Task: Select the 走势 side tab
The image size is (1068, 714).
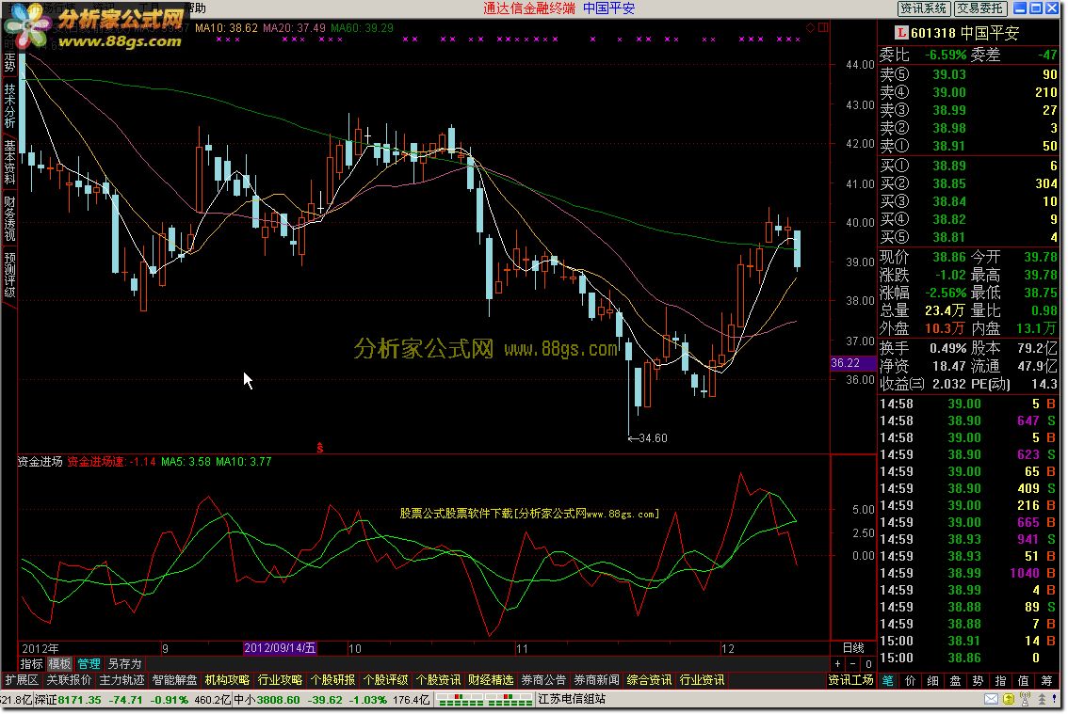Action: tap(9, 61)
